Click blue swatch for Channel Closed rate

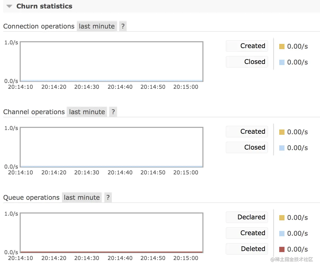click(x=282, y=148)
